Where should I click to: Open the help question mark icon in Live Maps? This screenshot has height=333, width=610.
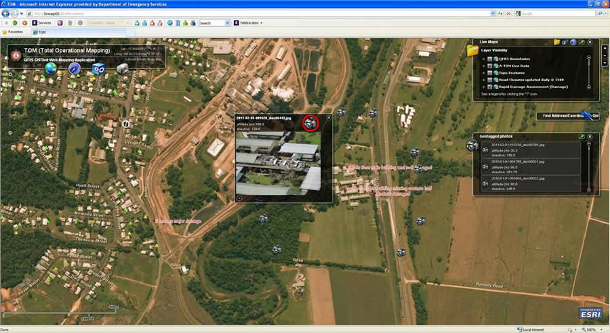click(x=573, y=42)
